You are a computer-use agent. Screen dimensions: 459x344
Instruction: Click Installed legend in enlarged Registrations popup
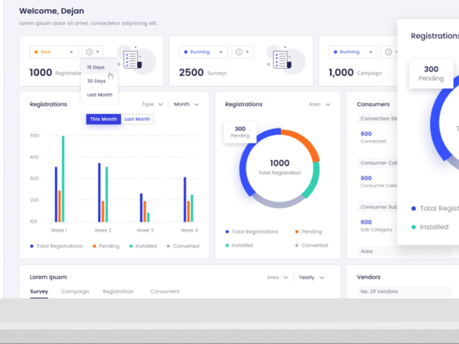point(430,227)
